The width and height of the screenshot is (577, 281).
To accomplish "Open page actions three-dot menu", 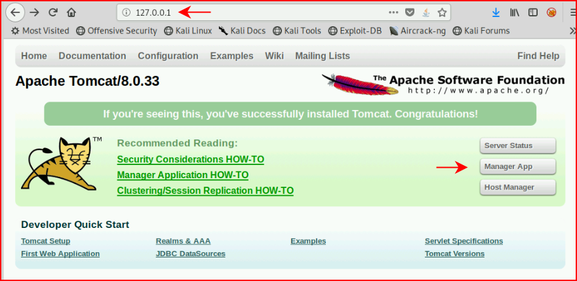I will tap(393, 12).
